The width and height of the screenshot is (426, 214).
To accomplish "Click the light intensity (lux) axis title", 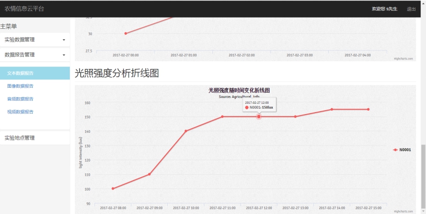I will click(x=80, y=153).
